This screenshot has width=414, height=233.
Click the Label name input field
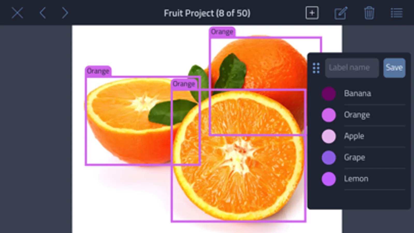tap(352, 68)
